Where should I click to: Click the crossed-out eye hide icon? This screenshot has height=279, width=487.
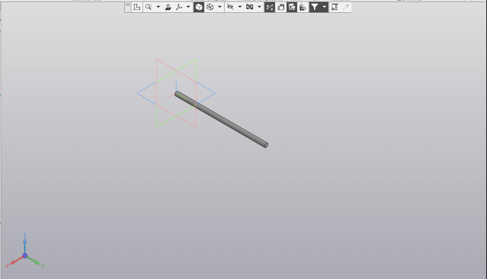230,7
